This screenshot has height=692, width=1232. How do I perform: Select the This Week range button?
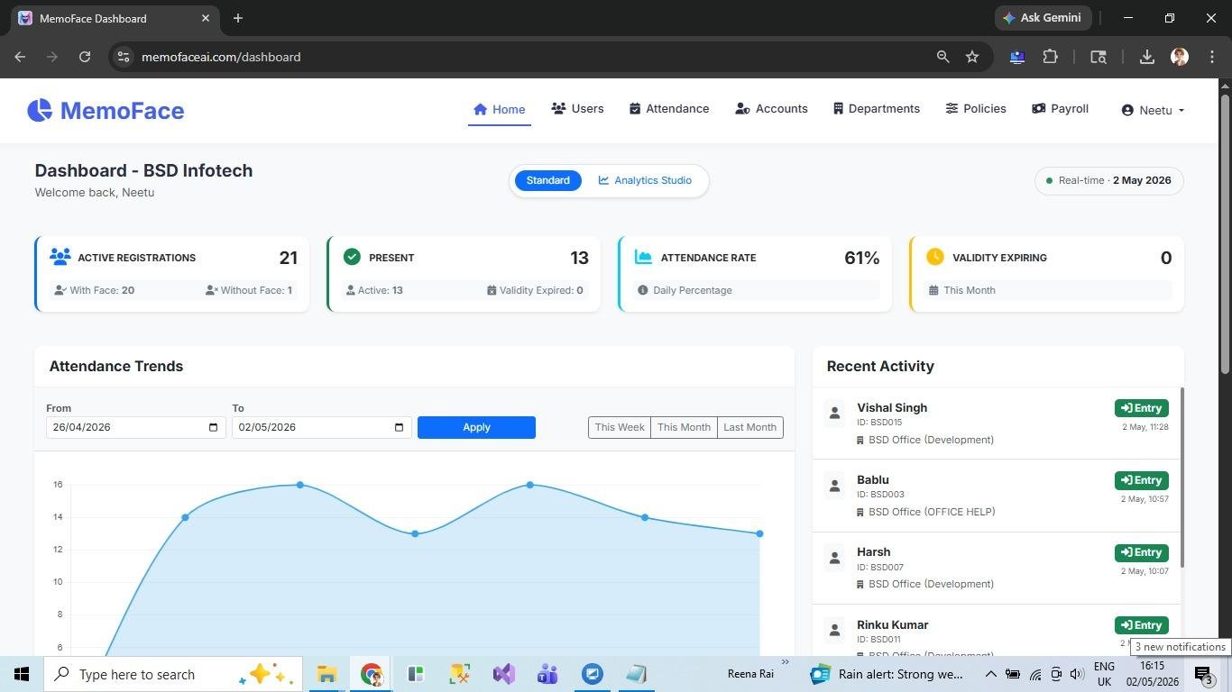tap(620, 427)
